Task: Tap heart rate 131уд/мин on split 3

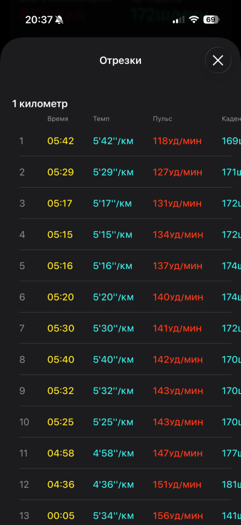Action: (177, 203)
